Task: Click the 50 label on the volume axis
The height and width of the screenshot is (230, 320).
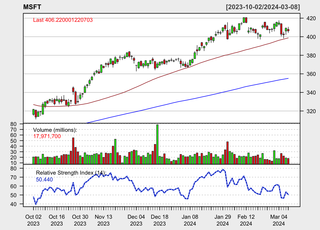Action: (14, 140)
